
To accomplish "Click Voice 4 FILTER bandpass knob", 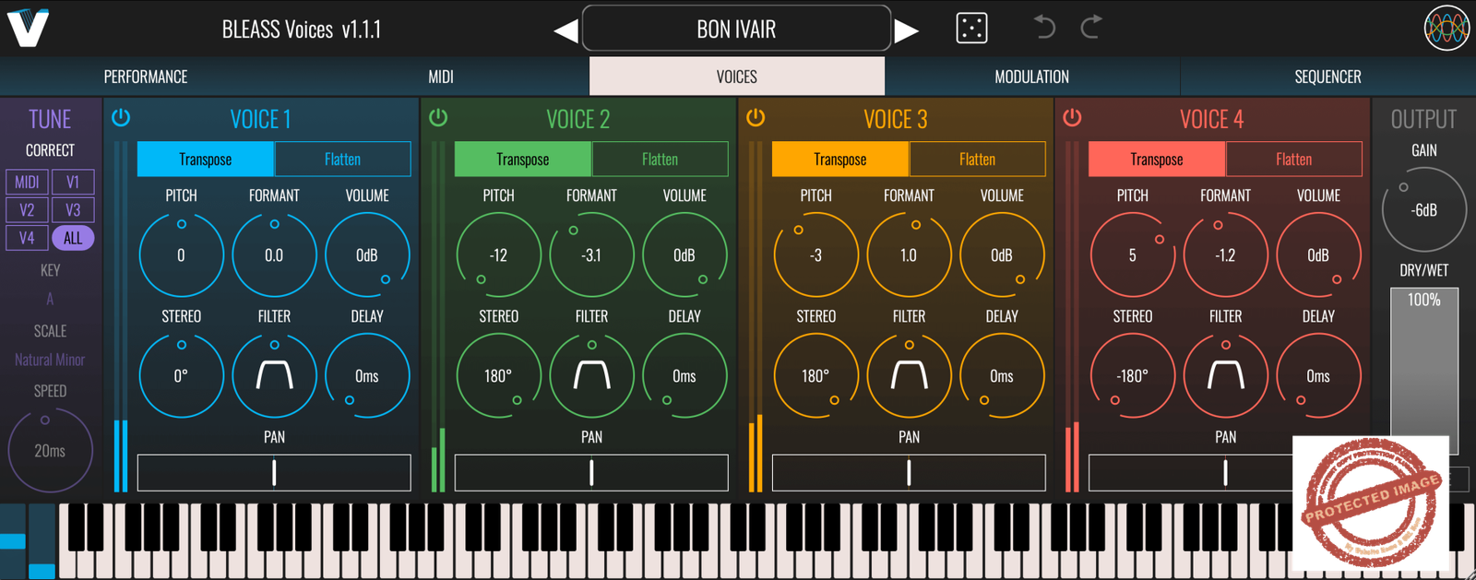I will (x=1225, y=376).
